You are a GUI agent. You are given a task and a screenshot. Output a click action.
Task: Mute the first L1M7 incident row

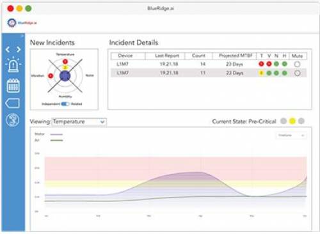point(297,64)
